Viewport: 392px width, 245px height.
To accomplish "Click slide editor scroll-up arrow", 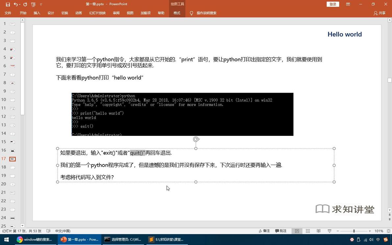I will coord(389,20).
